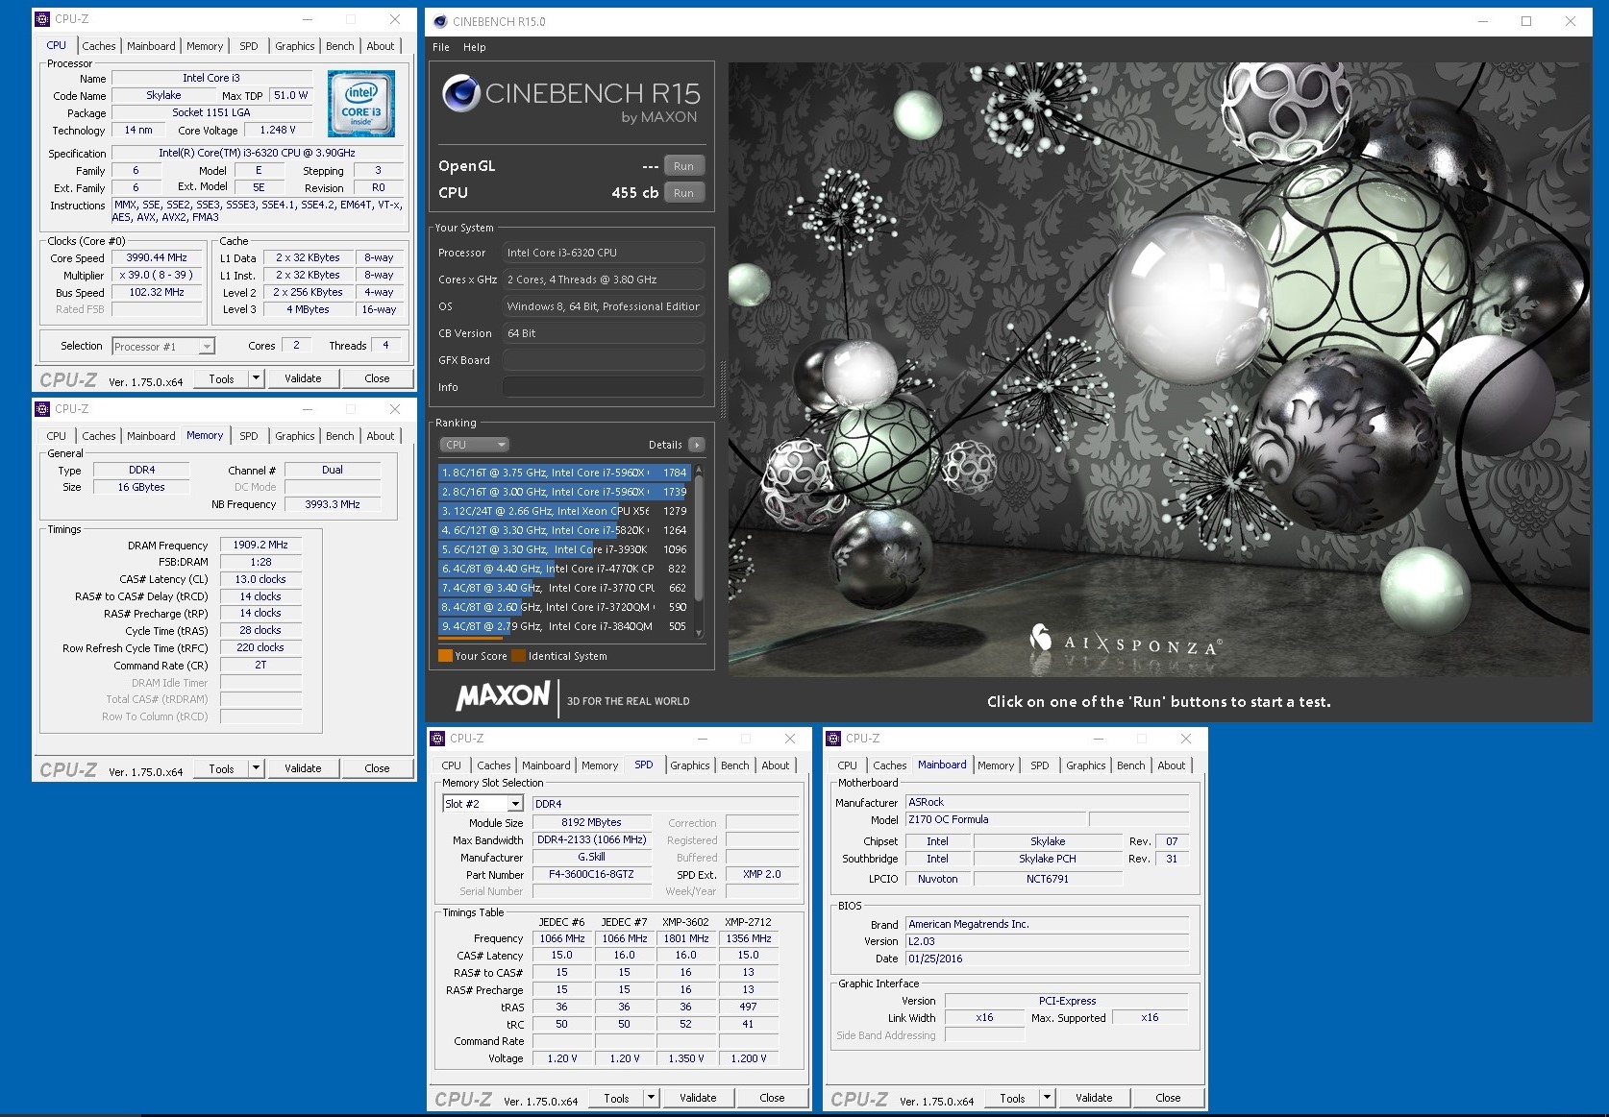Open Tools dropdown arrow in SPD window
Image resolution: width=1609 pixels, height=1117 pixels.
(651, 1098)
